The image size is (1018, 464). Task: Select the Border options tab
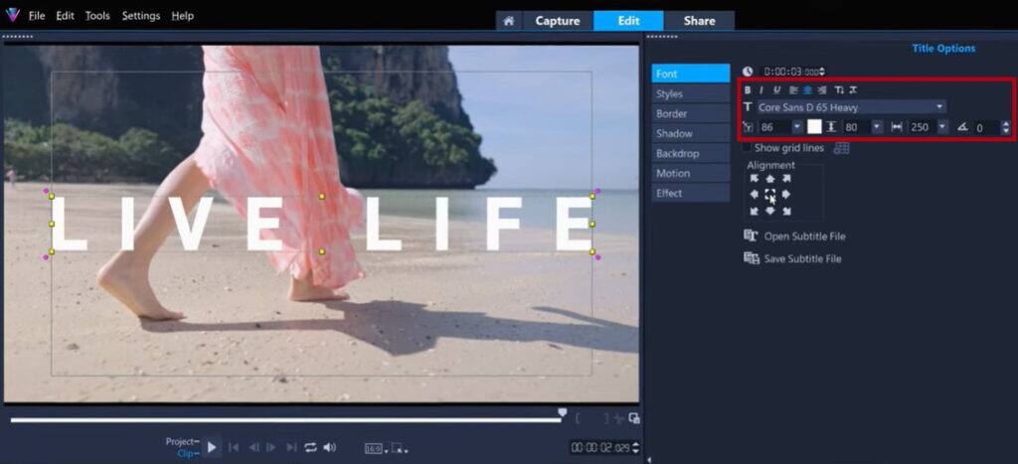691,113
